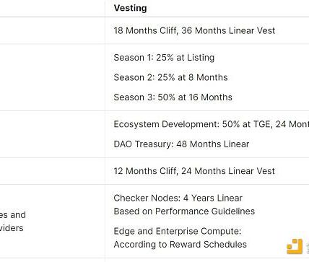Select the 12 Months Cliff, 24 Months row
Screen dimensions: 309x262
coord(194,171)
